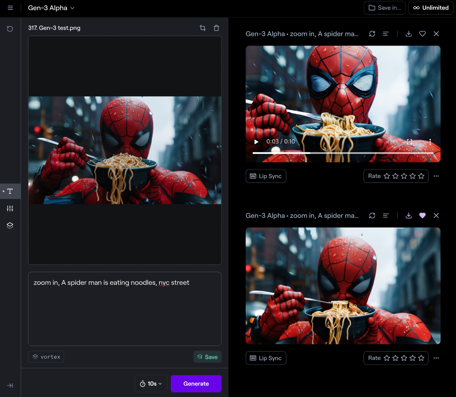
Task: Click the first video's progress bar
Action: coord(343,153)
